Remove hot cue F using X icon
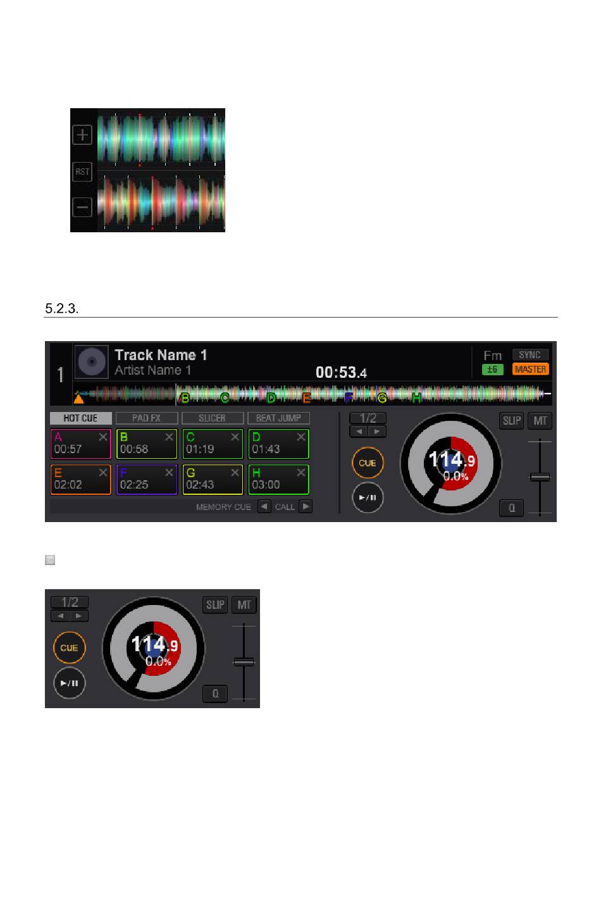Viewport: 601px width, 898px height. point(169,473)
